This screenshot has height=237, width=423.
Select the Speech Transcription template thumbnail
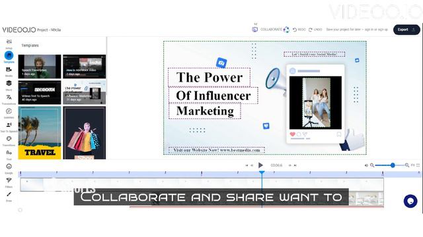(40, 66)
